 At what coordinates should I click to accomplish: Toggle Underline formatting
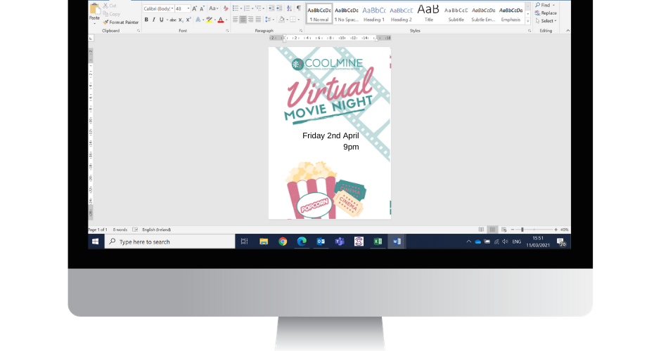point(162,20)
